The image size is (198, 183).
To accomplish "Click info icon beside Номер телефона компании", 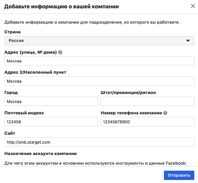I will 165,113.
